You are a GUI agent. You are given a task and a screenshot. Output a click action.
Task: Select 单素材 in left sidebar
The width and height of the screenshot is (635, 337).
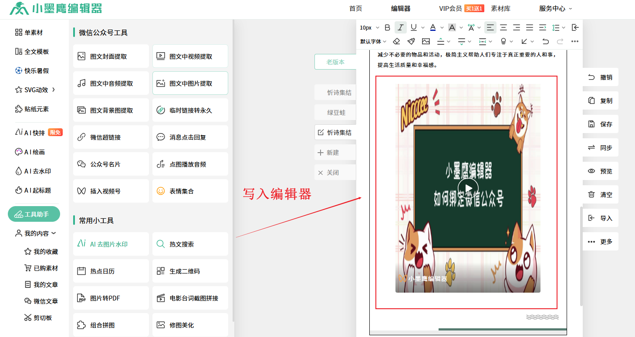pyautogui.click(x=29, y=33)
